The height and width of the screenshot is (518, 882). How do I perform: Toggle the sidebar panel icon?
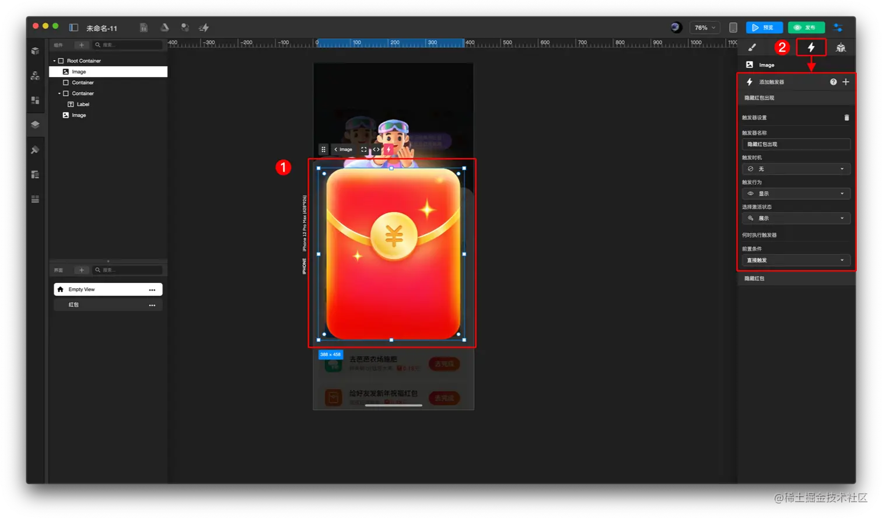[x=73, y=27]
